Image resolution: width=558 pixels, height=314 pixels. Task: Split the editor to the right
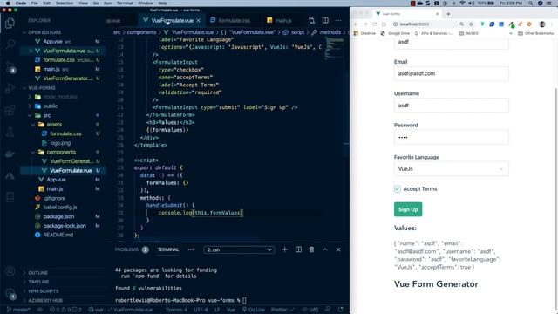coord(325,21)
